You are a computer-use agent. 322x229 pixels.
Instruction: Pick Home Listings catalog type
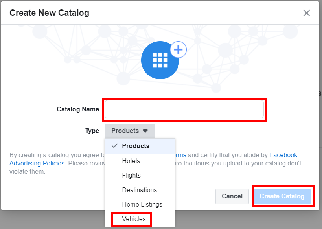[x=140, y=204]
